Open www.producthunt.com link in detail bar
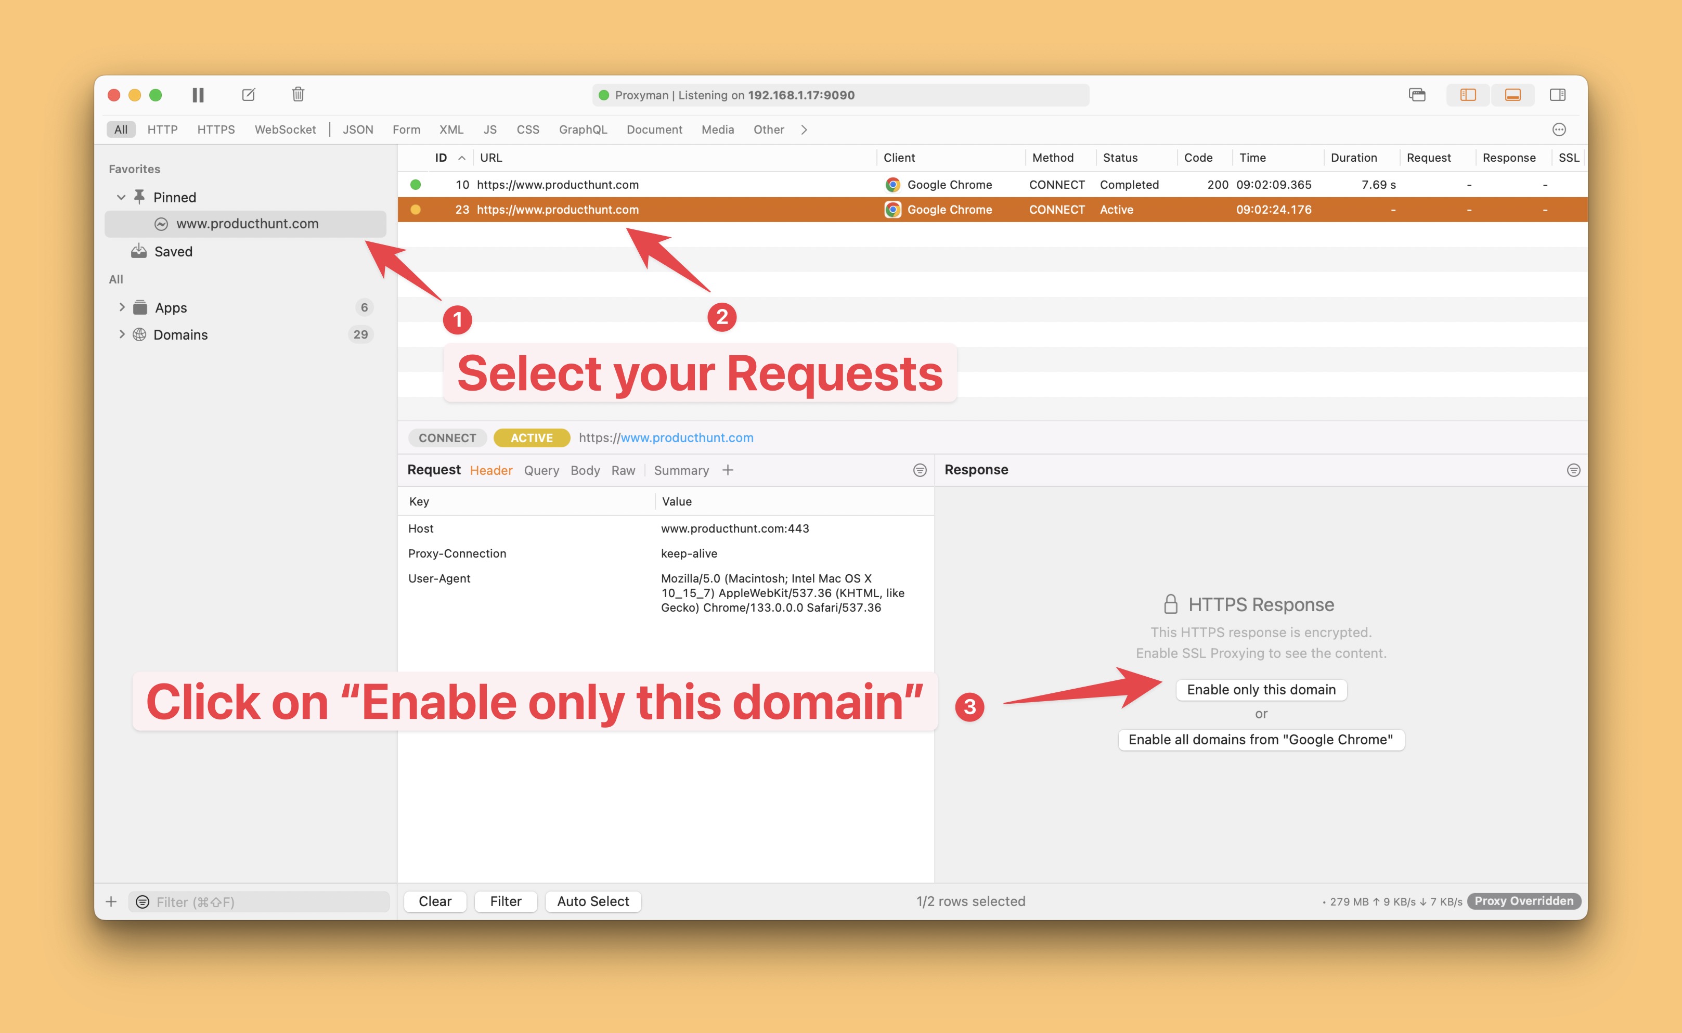Image resolution: width=1682 pixels, height=1033 pixels. [687, 438]
